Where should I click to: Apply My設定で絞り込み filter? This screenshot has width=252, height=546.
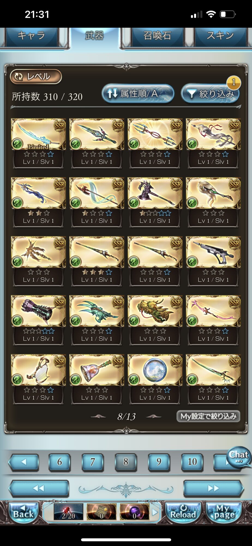click(x=208, y=416)
